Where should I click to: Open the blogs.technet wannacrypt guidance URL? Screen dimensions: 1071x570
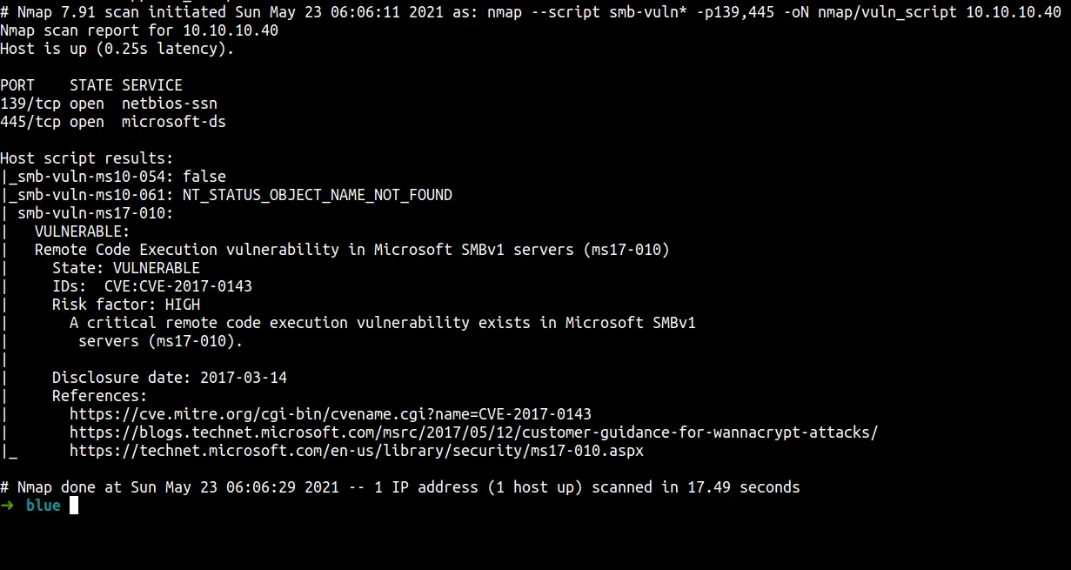[474, 433]
